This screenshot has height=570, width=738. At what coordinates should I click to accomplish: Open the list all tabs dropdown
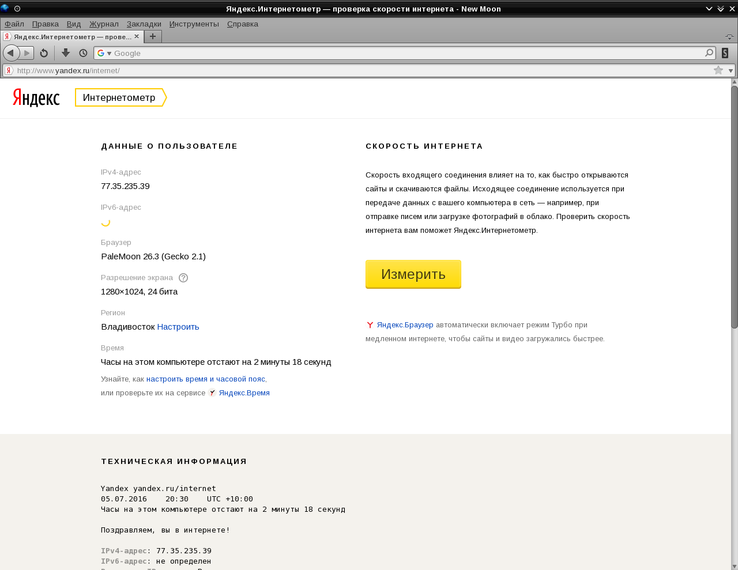729,37
